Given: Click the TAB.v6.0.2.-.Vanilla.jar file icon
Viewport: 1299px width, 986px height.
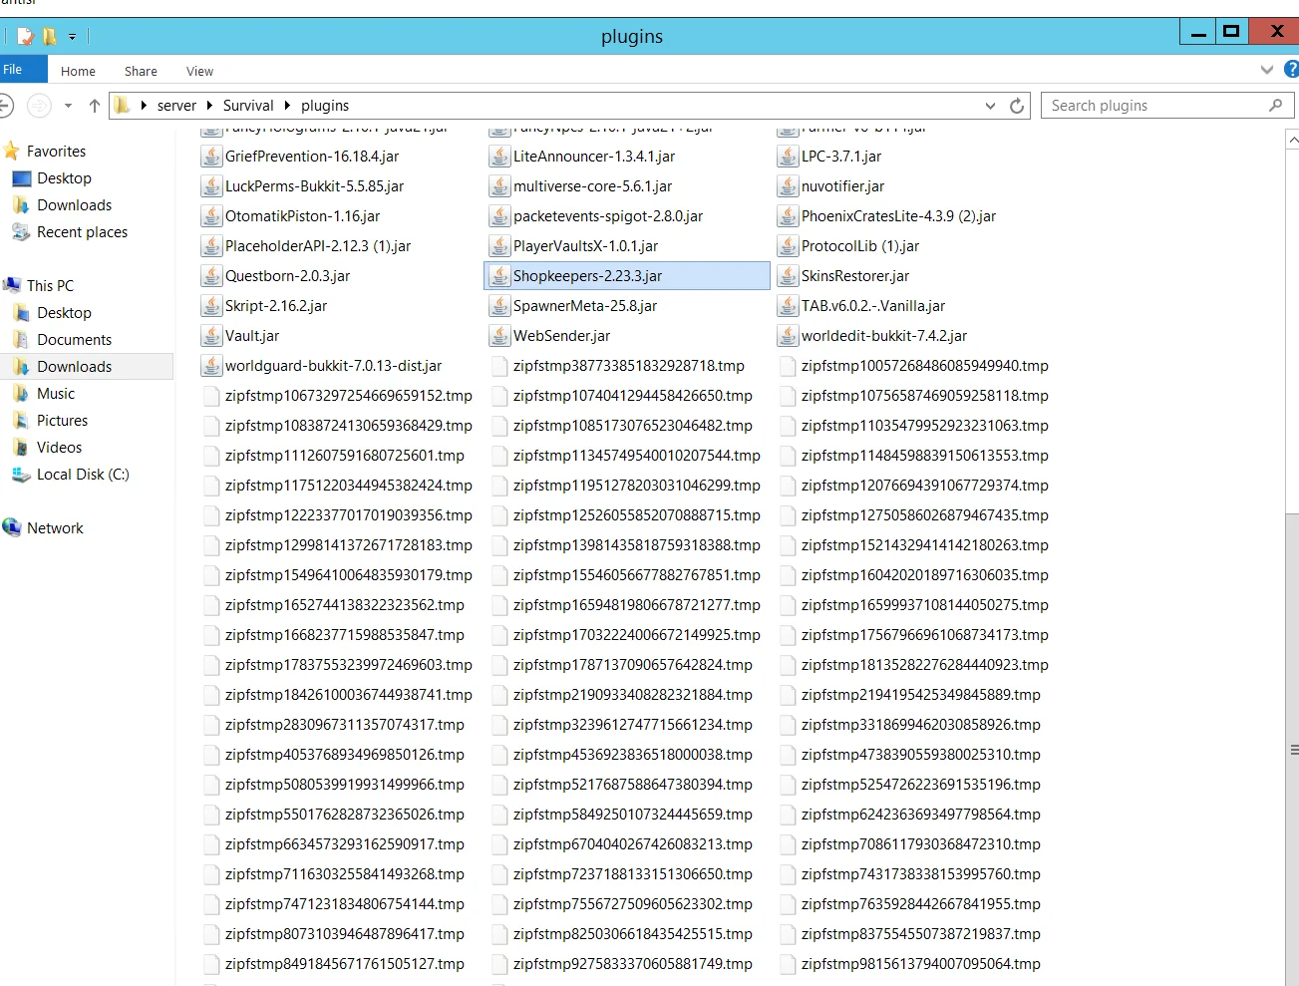Looking at the screenshot, I should click(788, 306).
